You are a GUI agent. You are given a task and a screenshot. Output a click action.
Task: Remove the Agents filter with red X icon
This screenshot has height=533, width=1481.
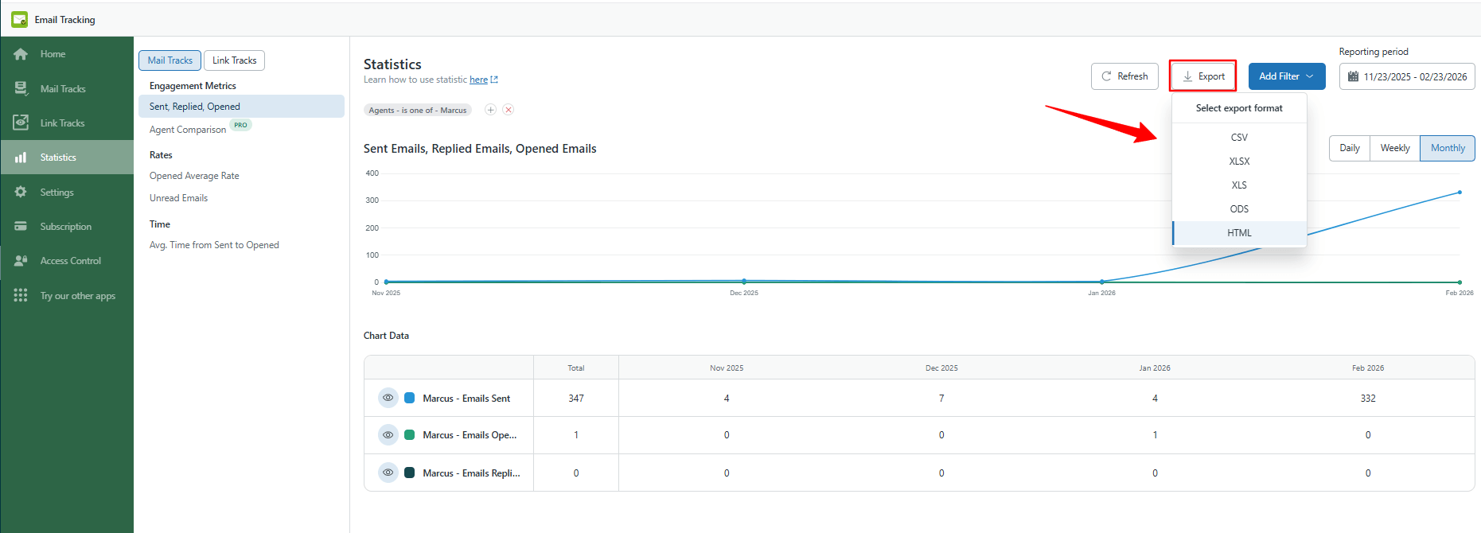(x=509, y=110)
